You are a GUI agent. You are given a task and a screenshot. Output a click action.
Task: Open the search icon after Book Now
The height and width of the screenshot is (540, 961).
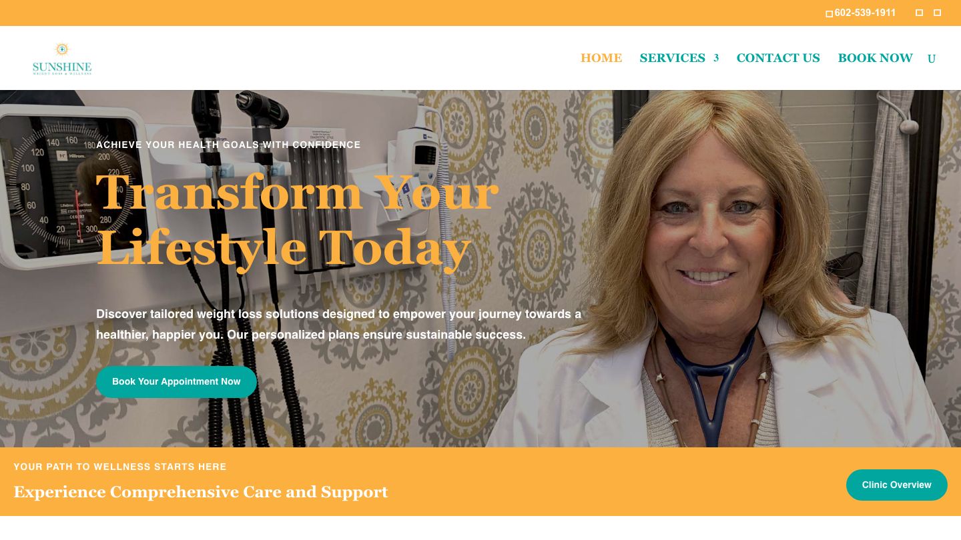932,59
